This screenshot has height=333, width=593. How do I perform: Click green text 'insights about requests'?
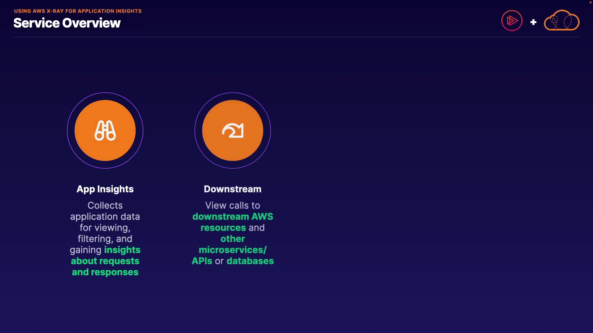point(105,261)
